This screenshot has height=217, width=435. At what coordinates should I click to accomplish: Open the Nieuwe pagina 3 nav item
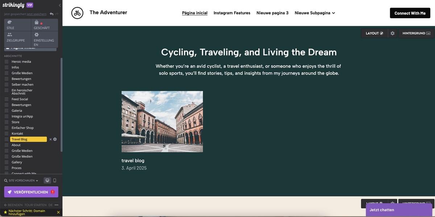273,13
